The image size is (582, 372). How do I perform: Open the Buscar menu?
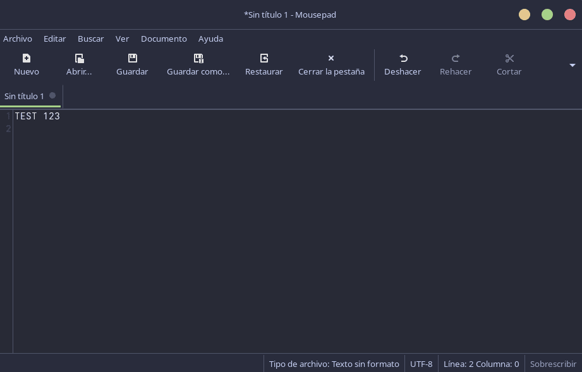(x=90, y=39)
